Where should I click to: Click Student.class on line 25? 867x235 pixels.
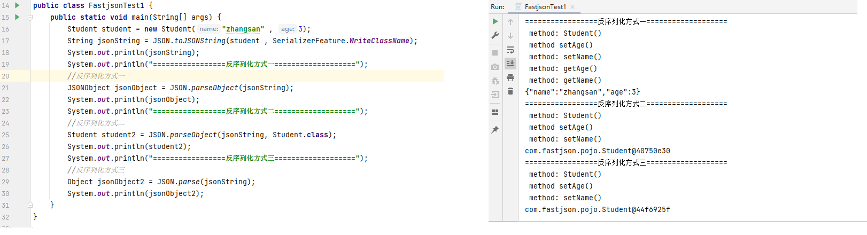pos(300,135)
